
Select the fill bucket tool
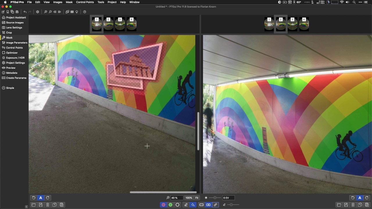point(193,205)
